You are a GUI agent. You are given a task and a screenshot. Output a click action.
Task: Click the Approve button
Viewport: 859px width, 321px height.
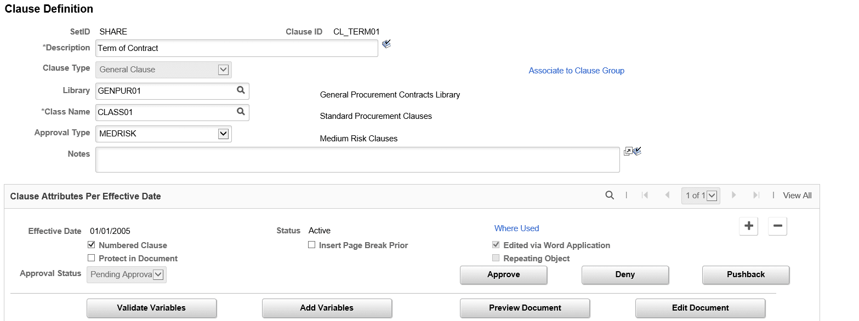pyautogui.click(x=504, y=274)
